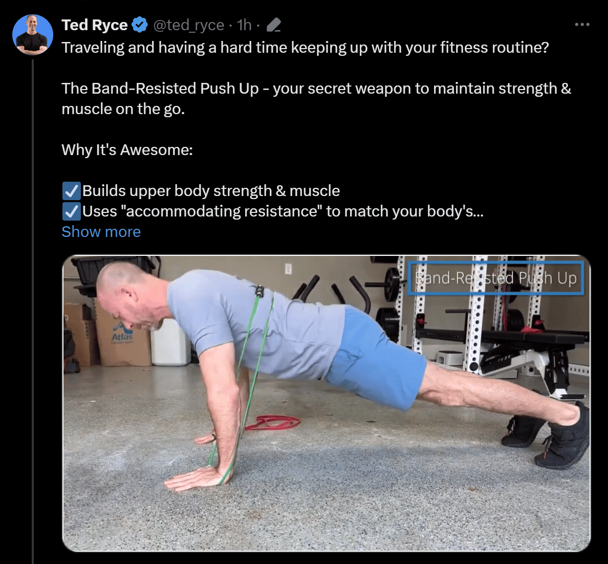The width and height of the screenshot is (608, 564).
Task: Click the 'Traveling and having a hard time' line
Action: (305, 47)
